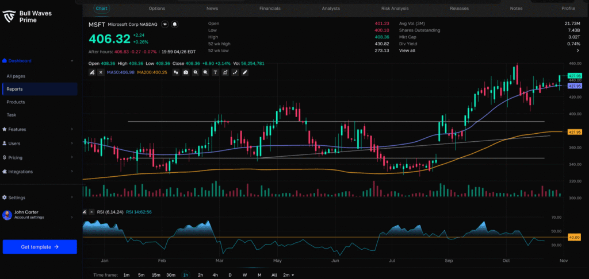Select the 1m time frame
The image size is (589, 279).
(x=126, y=275)
